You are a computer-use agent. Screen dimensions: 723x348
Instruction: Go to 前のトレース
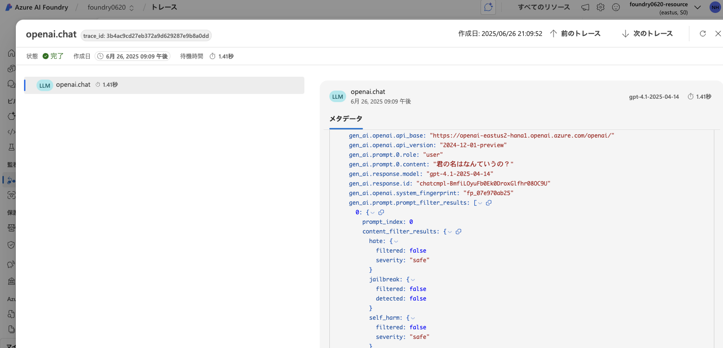tap(581, 34)
